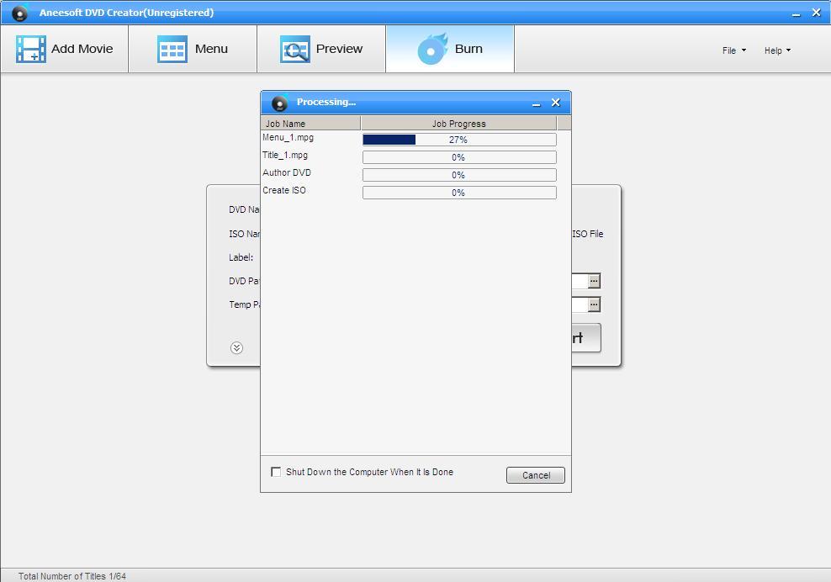Close the main Aneesoft DVD Creator window
This screenshot has height=582, width=831.
[816, 13]
